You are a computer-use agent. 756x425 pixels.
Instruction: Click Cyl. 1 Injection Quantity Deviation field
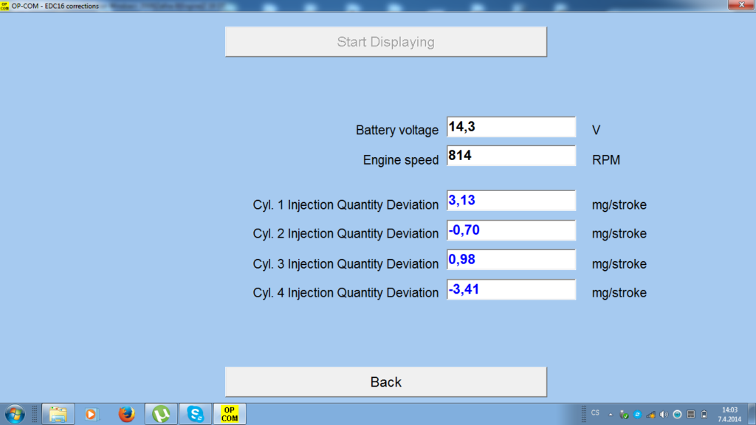(x=511, y=201)
